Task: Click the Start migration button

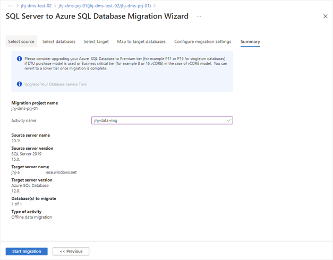Action: (x=27, y=252)
